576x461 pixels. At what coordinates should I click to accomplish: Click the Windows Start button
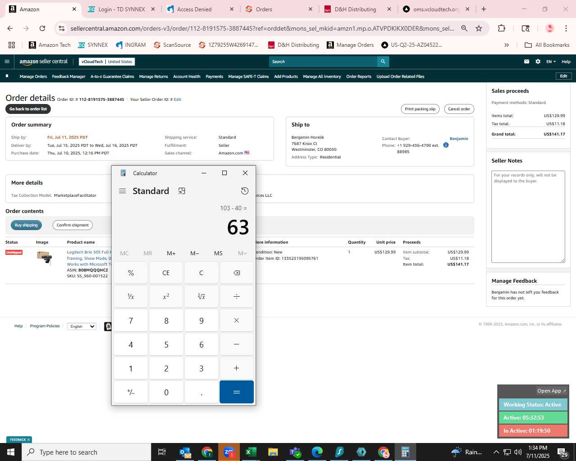point(11,452)
